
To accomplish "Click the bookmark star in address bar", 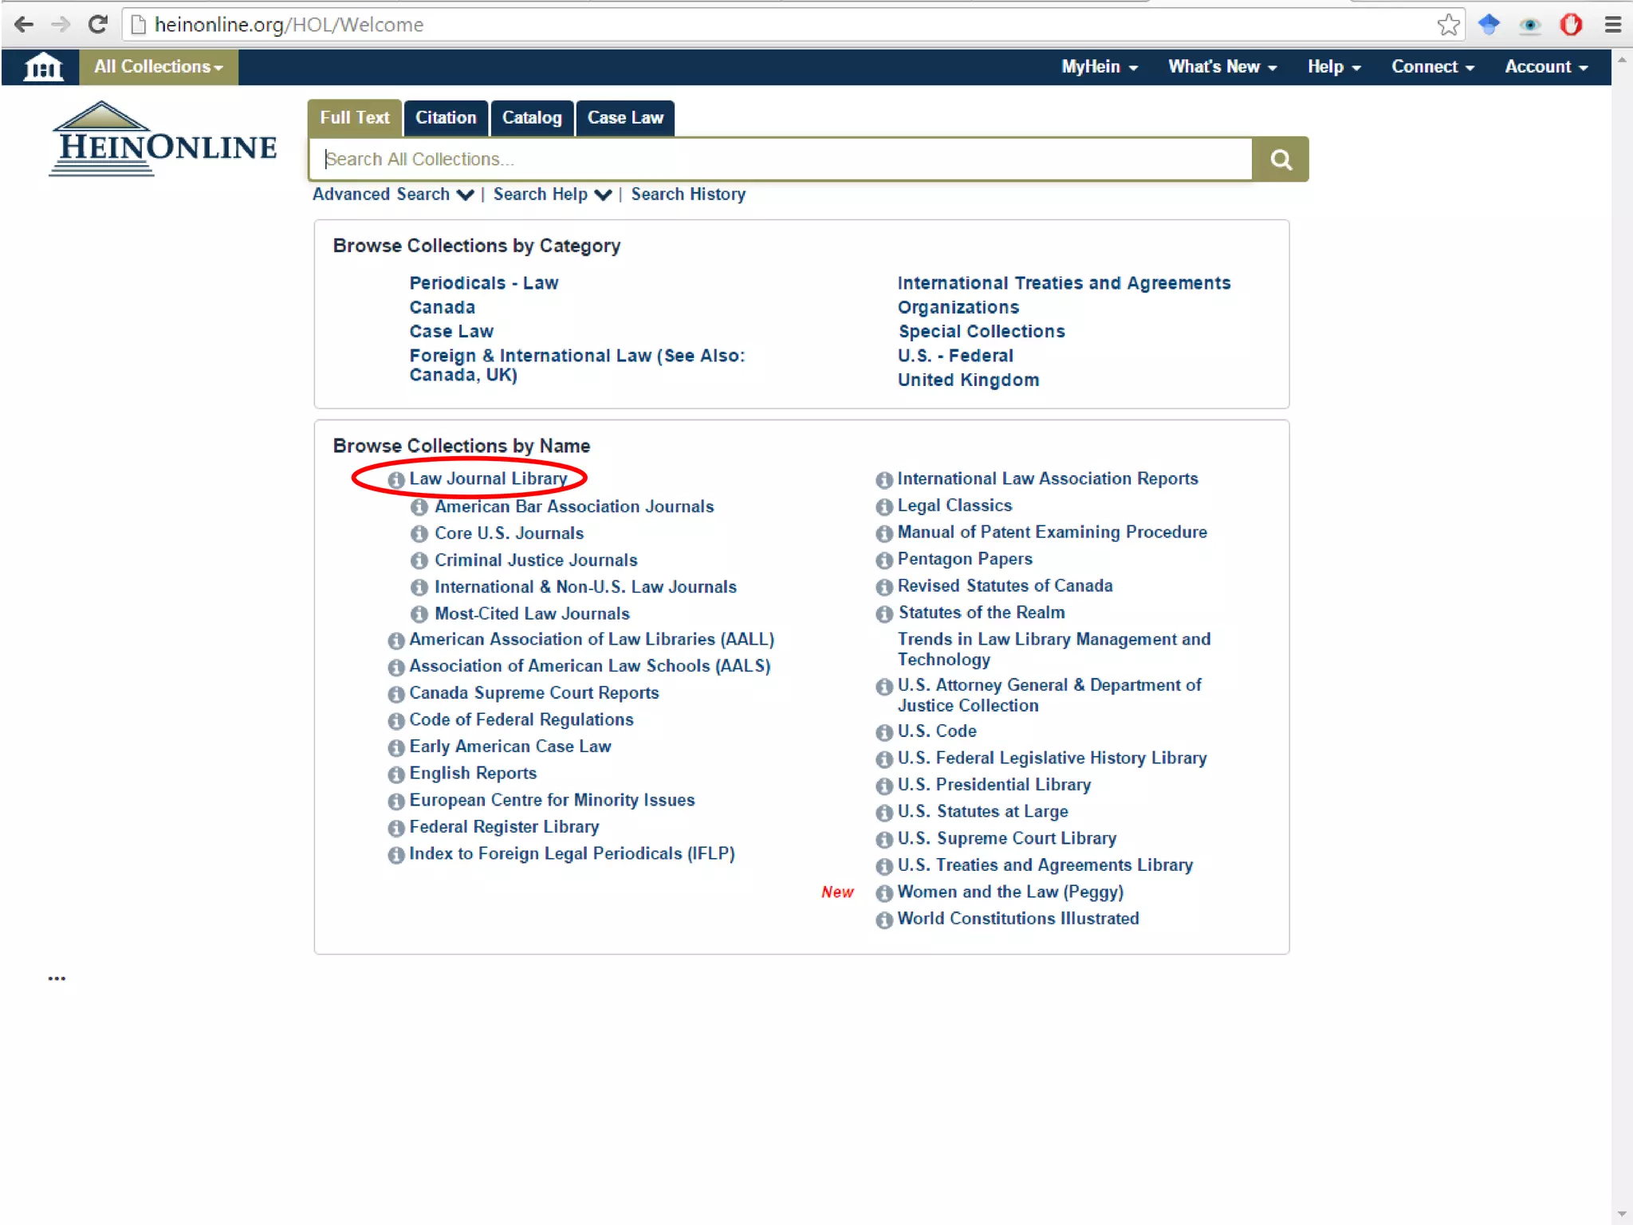I will click(1448, 25).
